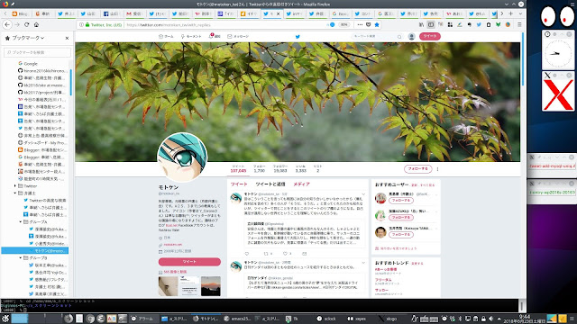Viewport: 577px width, 324px height.
Task: Open the volume tray icon
Action: [x=490, y=319]
